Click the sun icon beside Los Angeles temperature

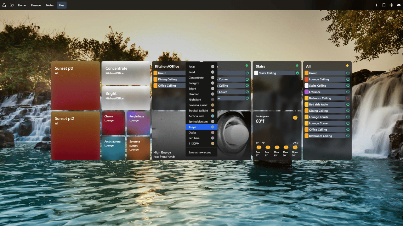click(295, 118)
